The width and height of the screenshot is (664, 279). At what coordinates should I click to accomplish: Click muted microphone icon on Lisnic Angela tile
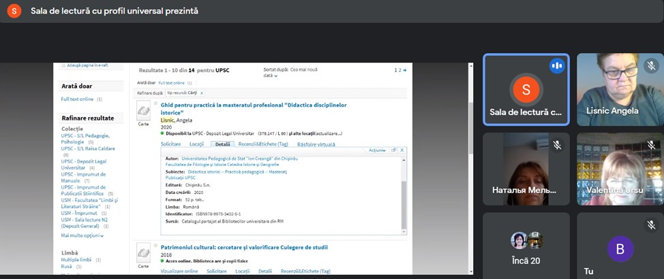tap(651, 66)
